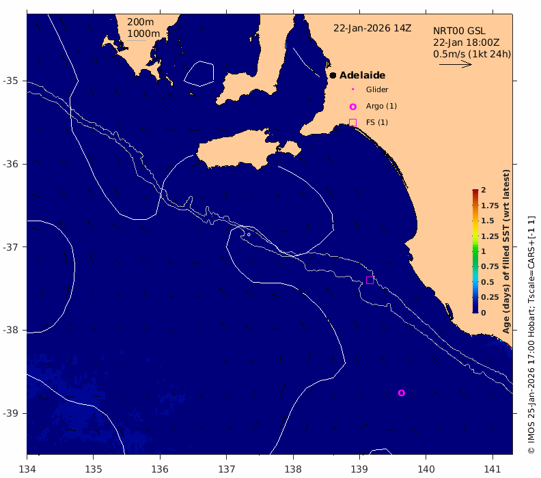This screenshot has width=541, height=478.
Task: Click the 0.5m/s (1kt 24h) scale text
Action: point(472,54)
